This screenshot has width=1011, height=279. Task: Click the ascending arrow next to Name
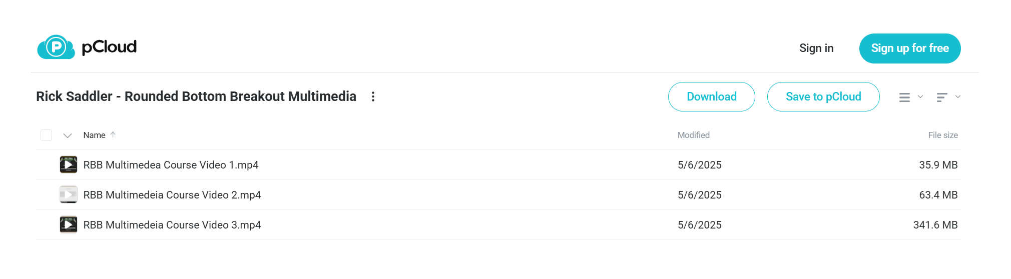pos(113,134)
